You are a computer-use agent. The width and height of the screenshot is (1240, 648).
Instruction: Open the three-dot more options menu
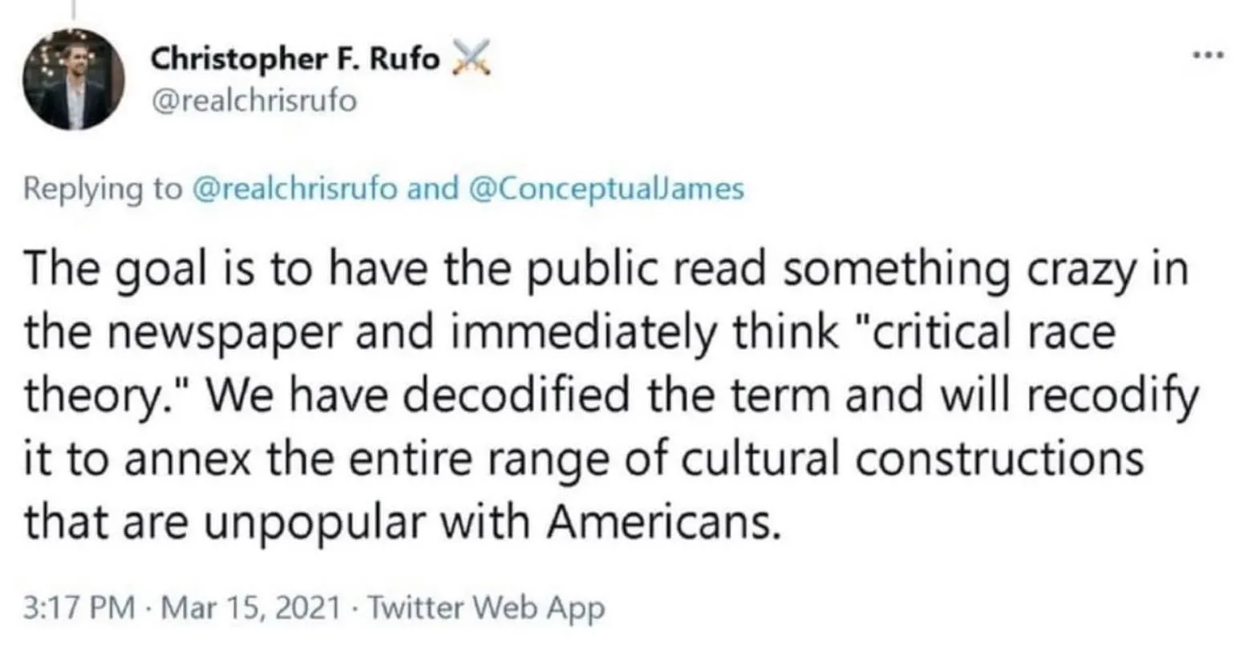(1209, 56)
